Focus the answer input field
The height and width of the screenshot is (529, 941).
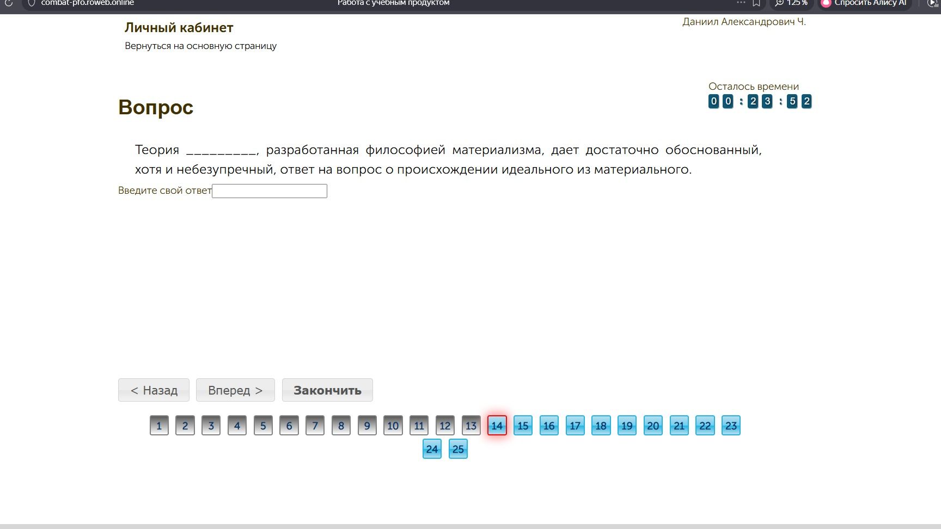click(270, 191)
